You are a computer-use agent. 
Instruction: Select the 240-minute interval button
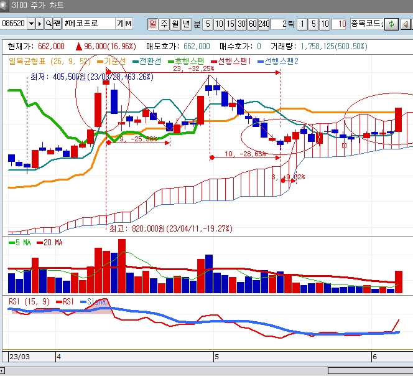pos(264,24)
